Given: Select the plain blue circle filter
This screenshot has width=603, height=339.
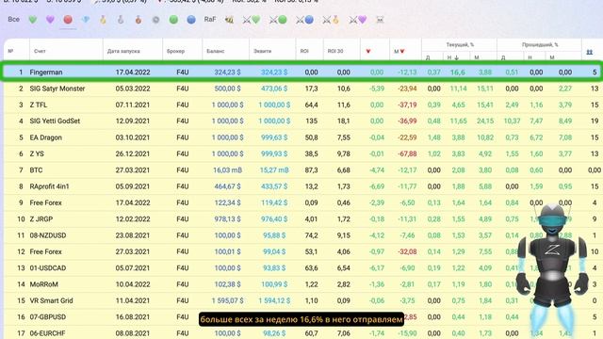Looking at the screenshot, I should 191,20.
